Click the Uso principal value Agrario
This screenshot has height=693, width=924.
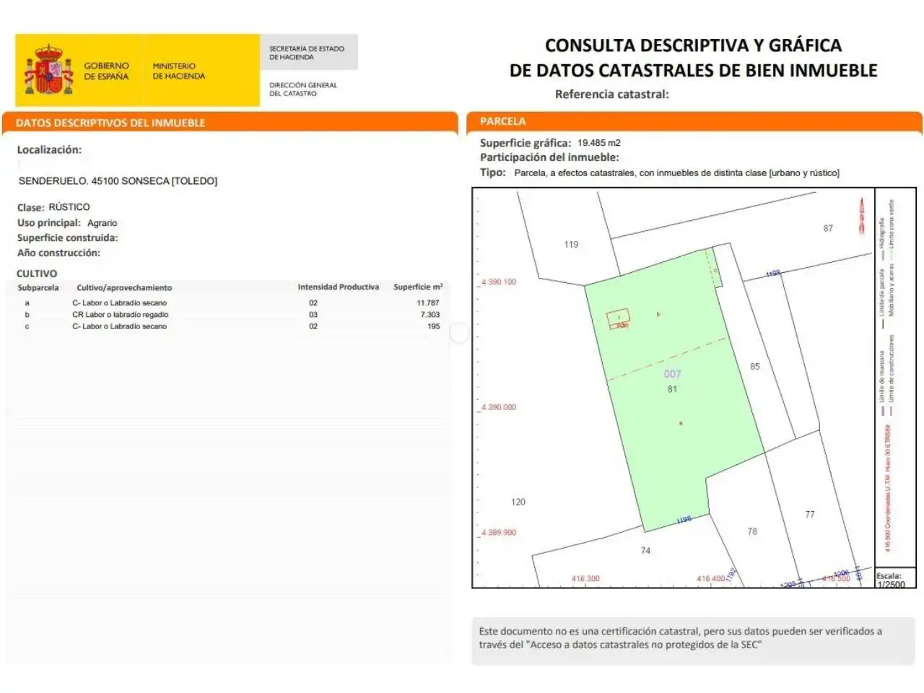coord(102,223)
